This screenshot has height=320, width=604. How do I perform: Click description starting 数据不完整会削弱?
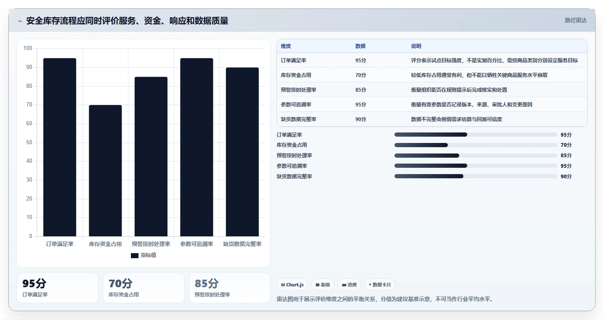[457, 119]
